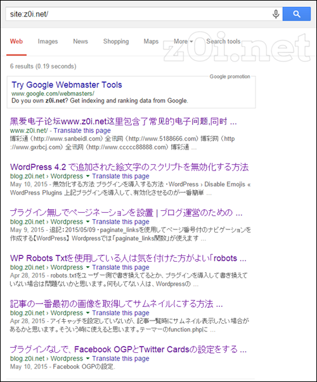Viewport: 317px width, 382px height.
Task: Open the Facebook OGPとTwitter Cards result title
Action: tap(128, 349)
